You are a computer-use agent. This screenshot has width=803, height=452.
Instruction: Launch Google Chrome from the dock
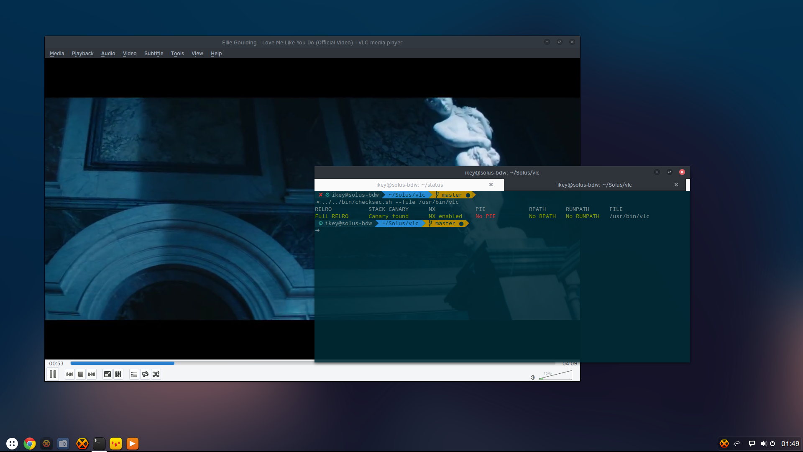click(x=30, y=444)
